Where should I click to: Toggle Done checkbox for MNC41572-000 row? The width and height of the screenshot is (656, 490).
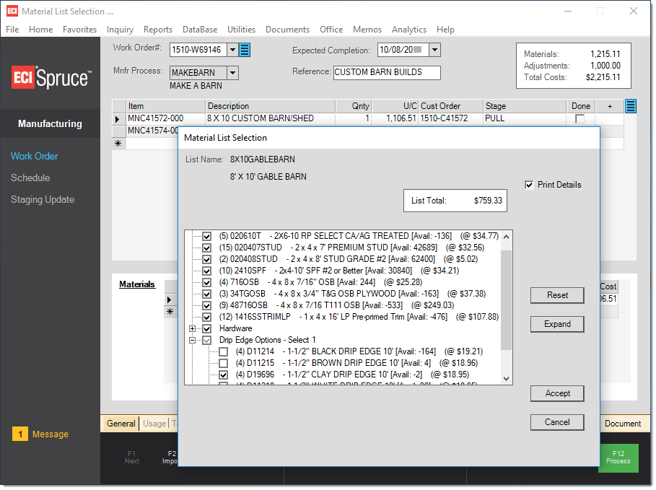[x=580, y=119]
